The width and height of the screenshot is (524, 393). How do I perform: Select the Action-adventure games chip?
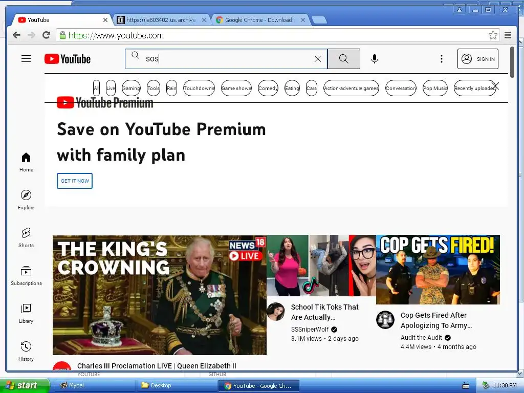(x=351, y=88)
